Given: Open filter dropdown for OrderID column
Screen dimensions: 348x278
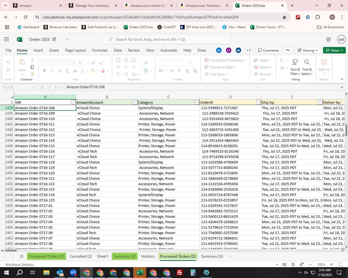Looking at the screenshot, I should coord(258,102).
